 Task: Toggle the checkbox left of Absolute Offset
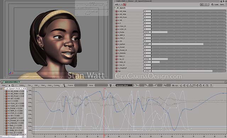click(x=114, y=85)
